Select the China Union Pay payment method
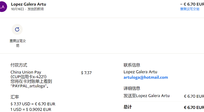 pyautogui.click(x=26, y=72)
